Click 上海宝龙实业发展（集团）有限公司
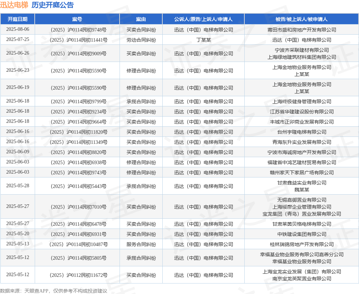Image resolution: width=359 pixels, height=294 pixels. click(x=302, y=272)
